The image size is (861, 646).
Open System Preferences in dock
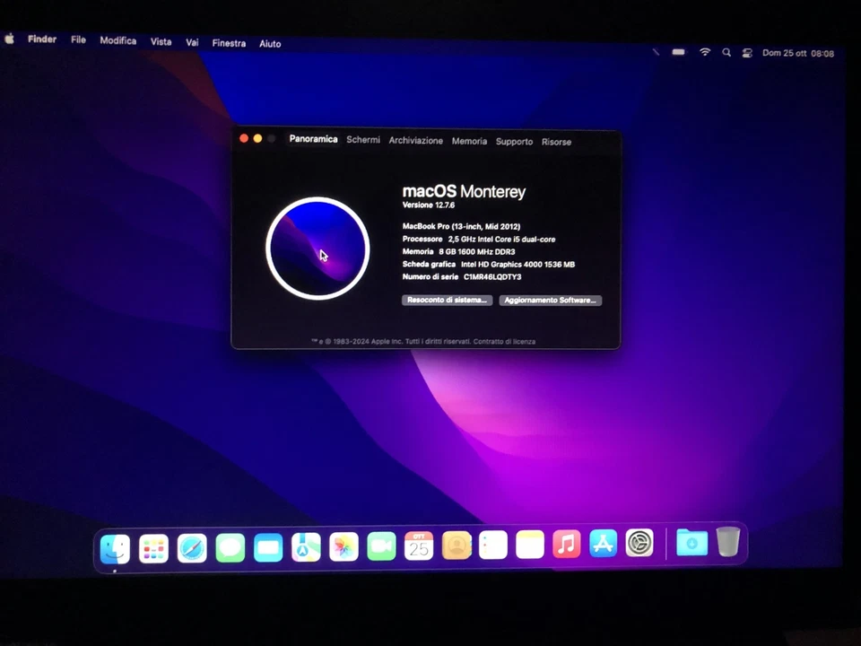(639, 543)
